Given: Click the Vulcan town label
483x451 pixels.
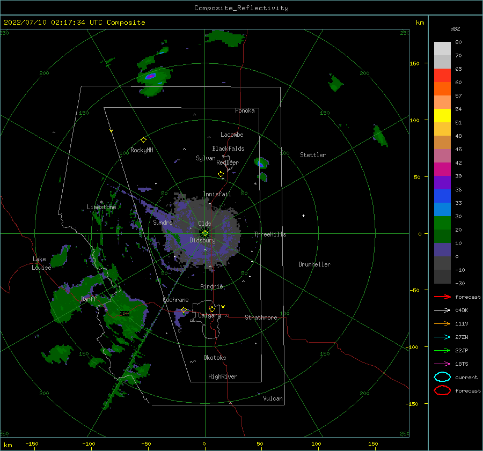Looking at the screenshot, I should [x=273, y=398].
